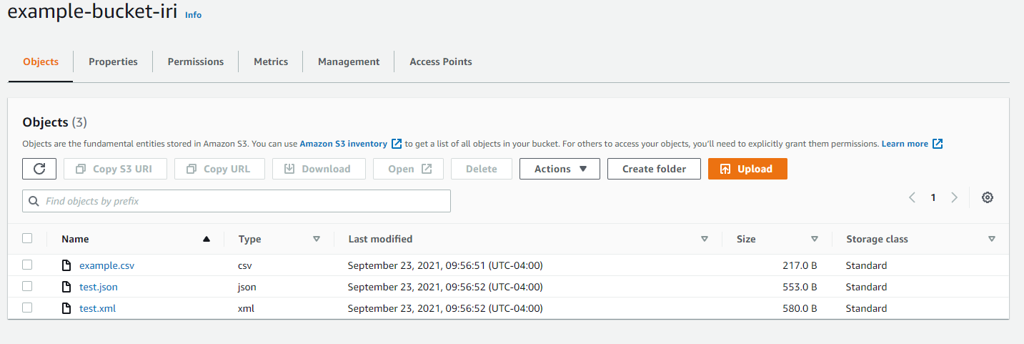Image resolution: width=1024 pixels, height=344 pixels.
Task: Click example.csv last modified 09:56:51 timestamp
Action: 445,265
